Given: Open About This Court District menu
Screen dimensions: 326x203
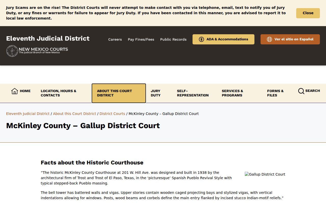Looking at the screenshot, I should click(x=119, y=93).
